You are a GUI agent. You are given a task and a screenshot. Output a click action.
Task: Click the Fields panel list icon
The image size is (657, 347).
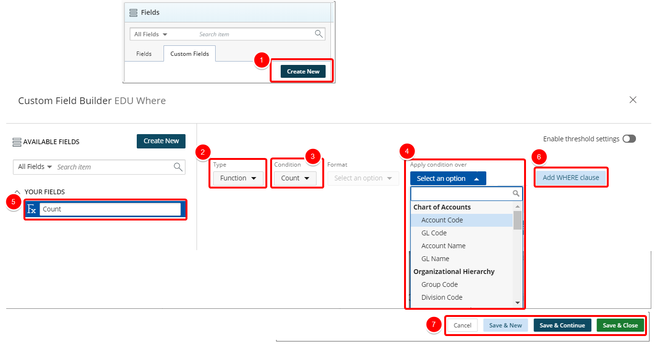click(x=133, y=12)
